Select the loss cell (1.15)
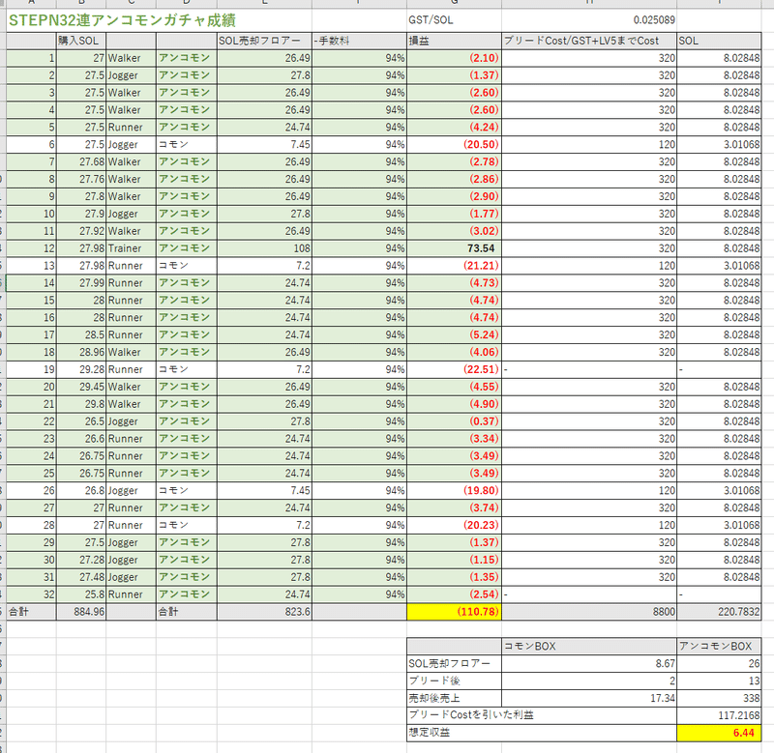The image size is (774, 753). (454, 560)
